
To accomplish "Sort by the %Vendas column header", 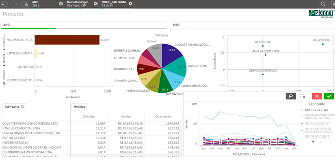I will pos(89,117).
